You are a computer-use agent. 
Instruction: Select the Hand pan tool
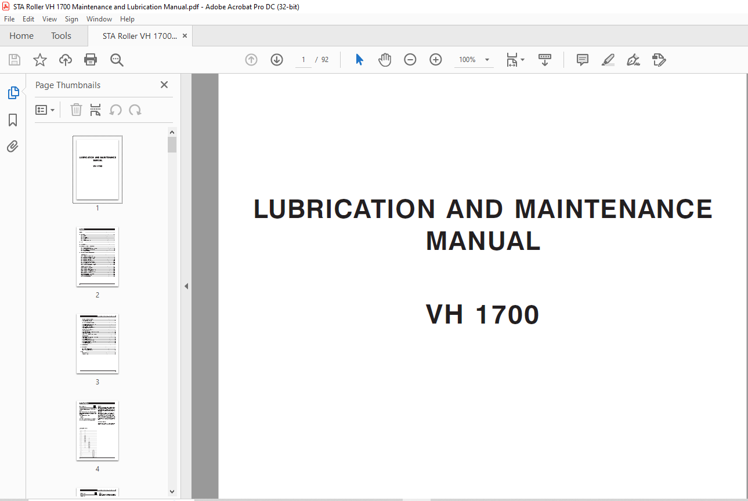(385, 60)
